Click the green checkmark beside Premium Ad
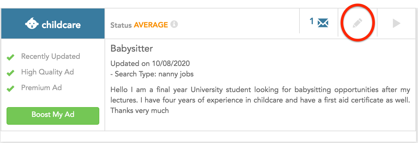 tap(11, 88)
